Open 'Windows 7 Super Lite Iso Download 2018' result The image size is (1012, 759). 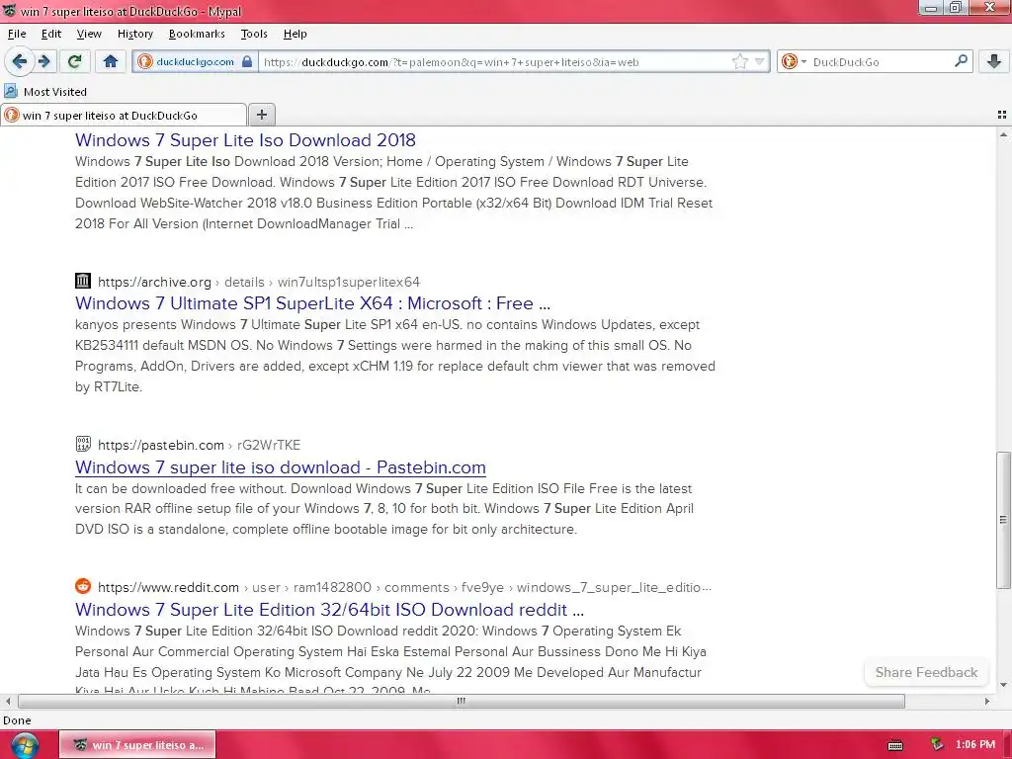tap(245, 140)
